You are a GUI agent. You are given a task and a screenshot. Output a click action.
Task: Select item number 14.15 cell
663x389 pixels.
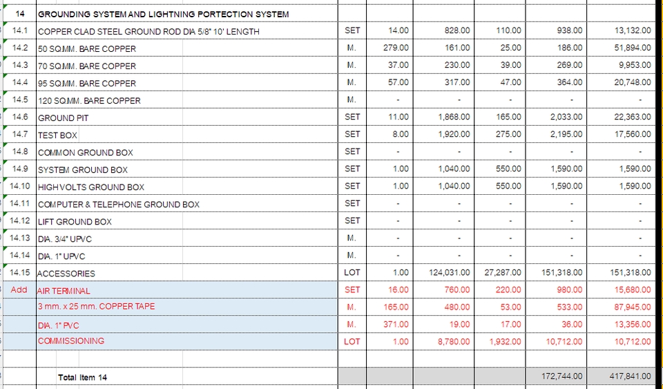[19, 272]
